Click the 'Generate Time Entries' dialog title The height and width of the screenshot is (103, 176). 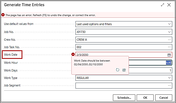tap(24, 5)
